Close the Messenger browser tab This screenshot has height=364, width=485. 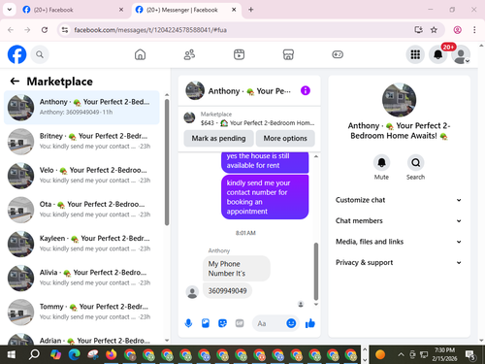click(234, 10)
